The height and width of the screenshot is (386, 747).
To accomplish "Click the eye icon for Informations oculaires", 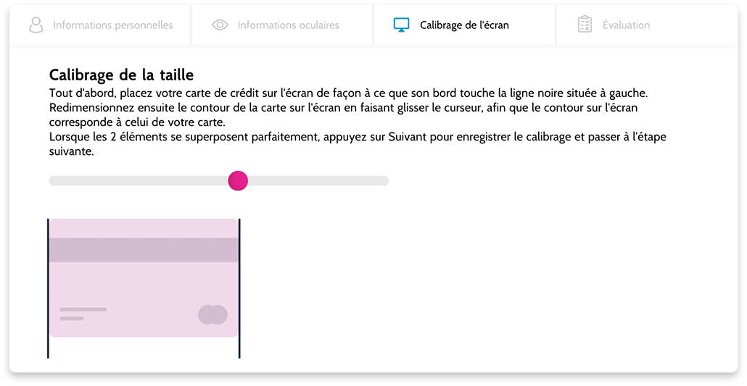I will click(220, 25).
